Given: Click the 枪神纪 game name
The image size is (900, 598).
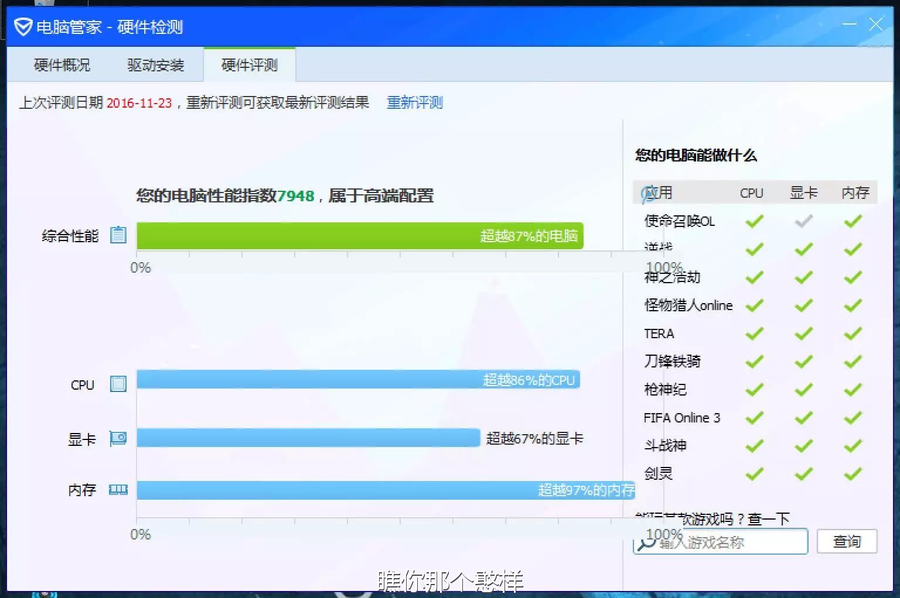Looking at the screenshot, I should (666, 390).
